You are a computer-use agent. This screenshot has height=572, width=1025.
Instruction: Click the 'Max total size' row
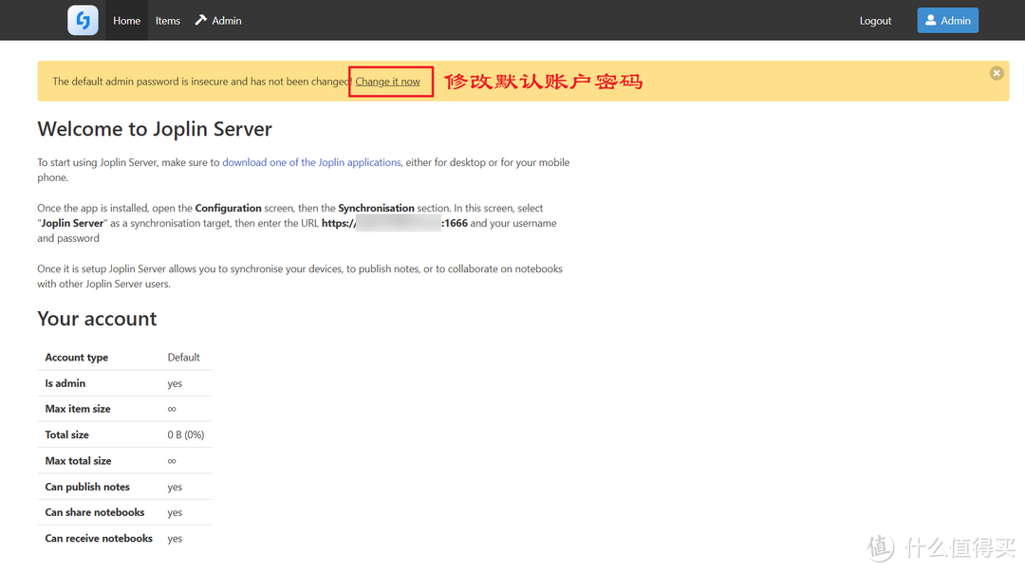(123, 461)
